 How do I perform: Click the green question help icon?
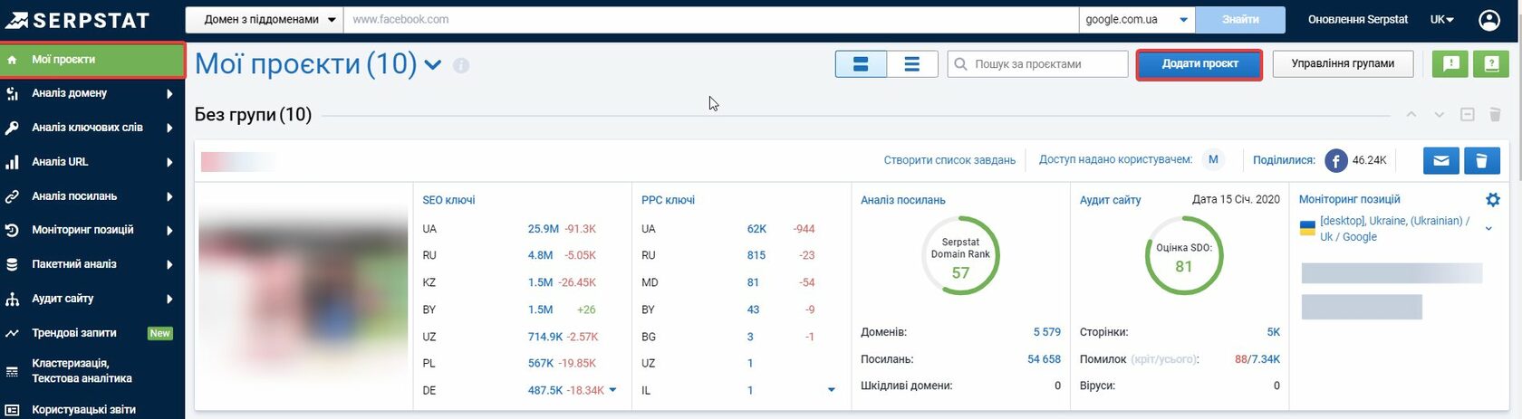(x=1490, y=63)
